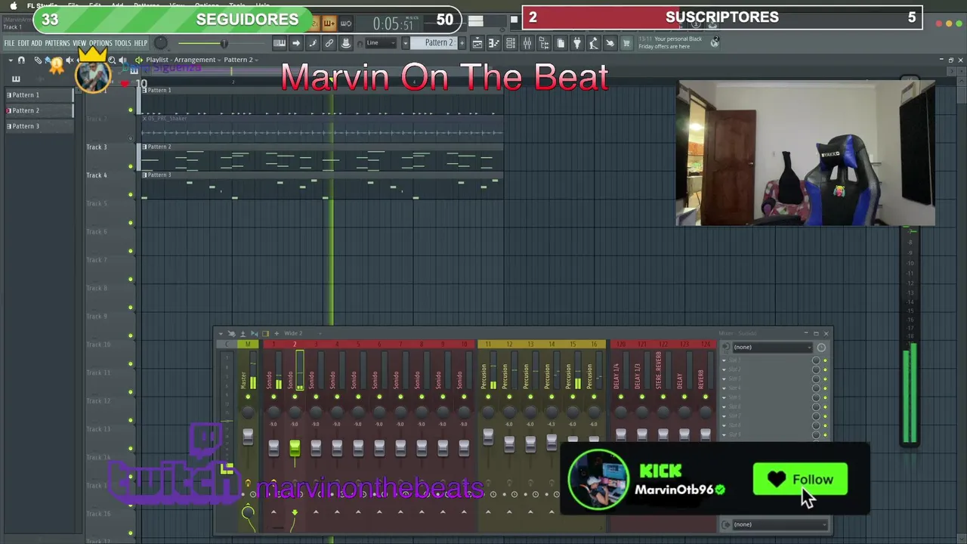The image size is (967, 544).
Task: Click the stamp tool icon in the toolbar
Action: click(346, 43)
